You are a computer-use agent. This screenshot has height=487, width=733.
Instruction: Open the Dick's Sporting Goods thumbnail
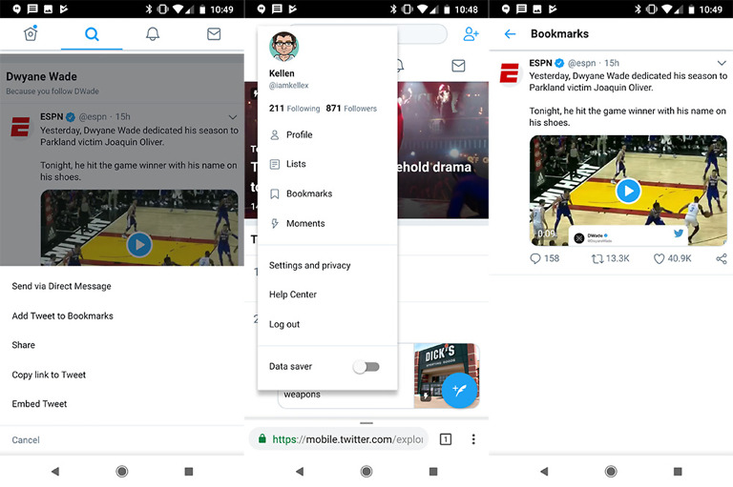point(447,375)
